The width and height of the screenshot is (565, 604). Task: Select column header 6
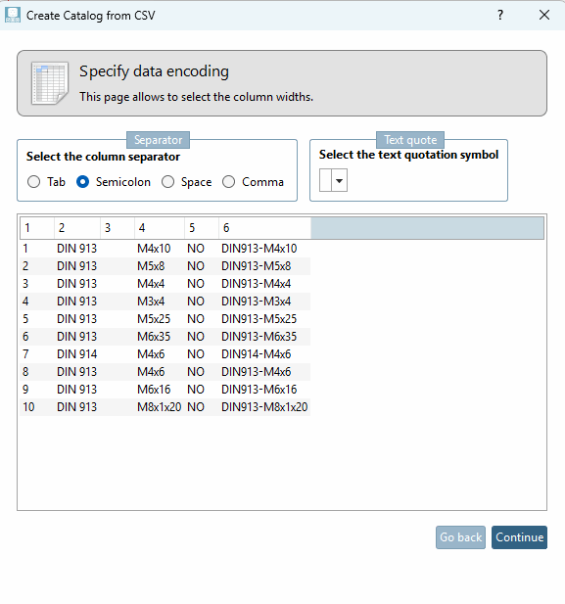tap(264, 228)
